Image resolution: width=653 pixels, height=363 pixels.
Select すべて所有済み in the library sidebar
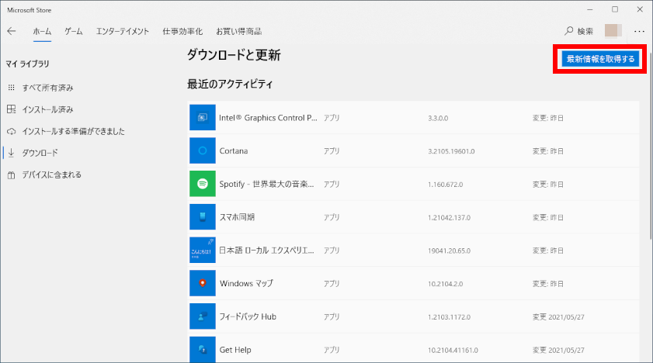coord(47,88)
